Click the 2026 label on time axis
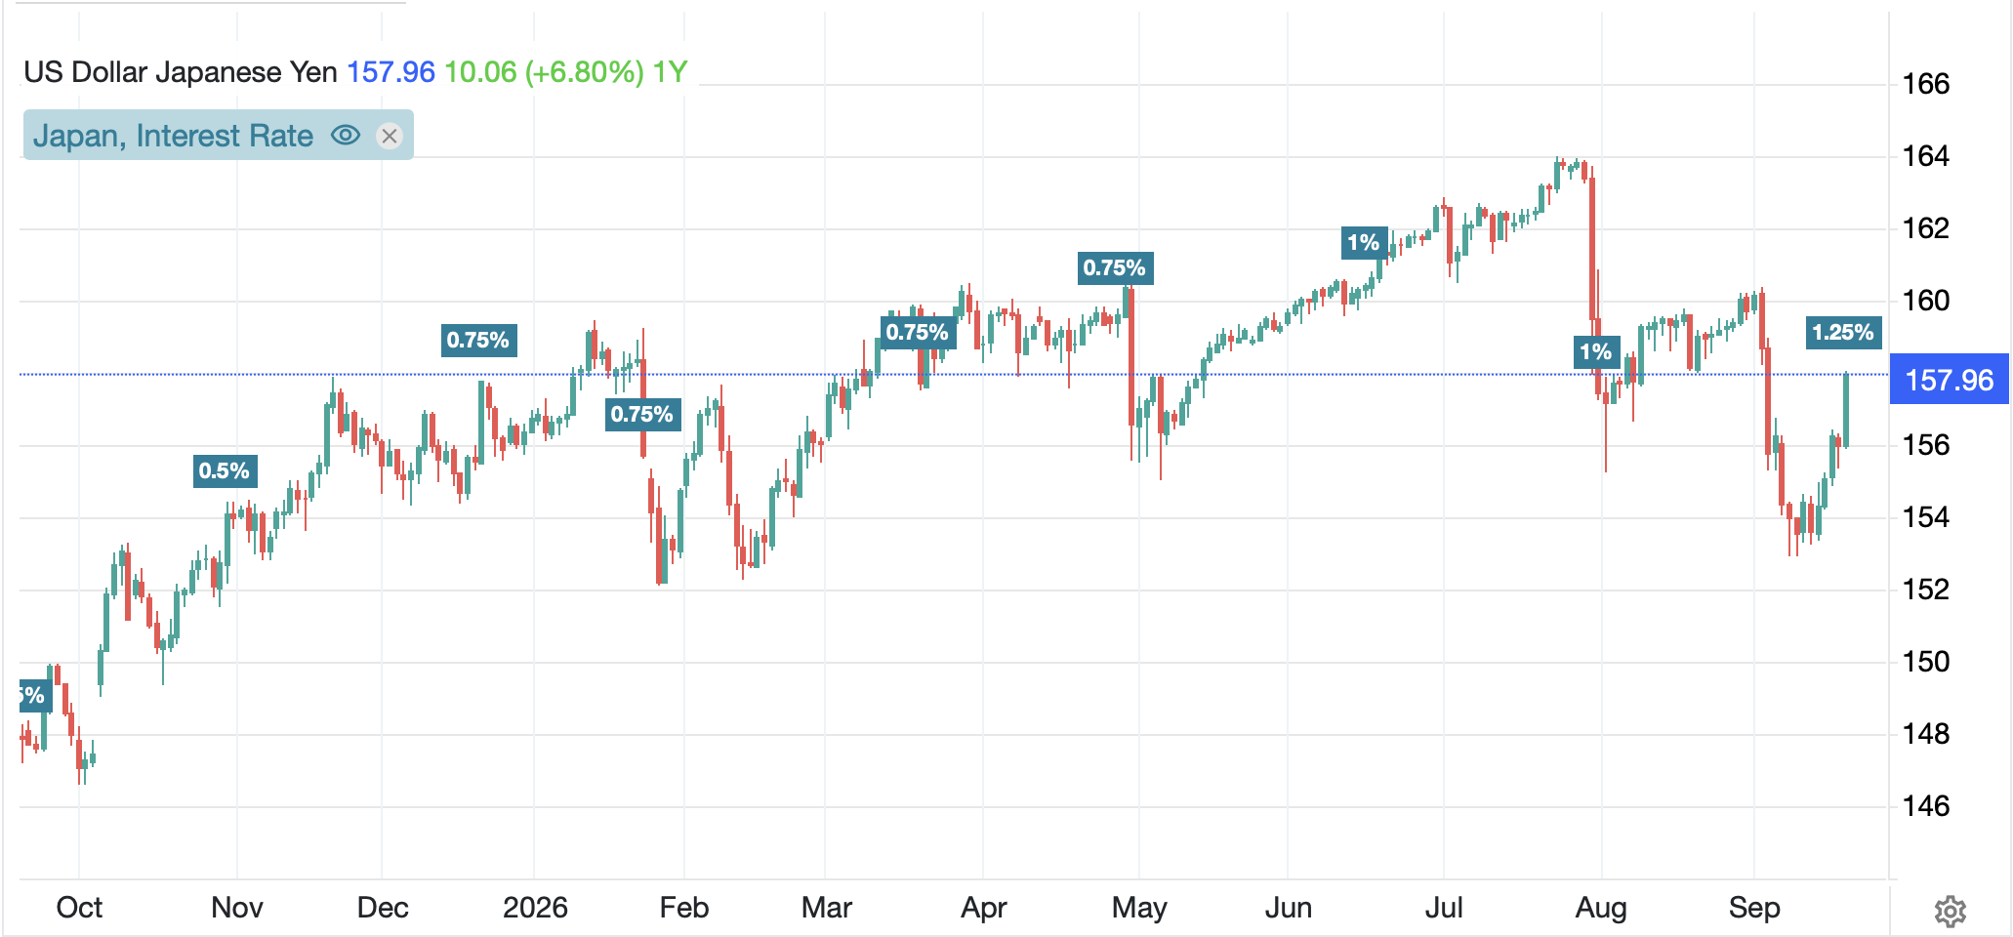The width and height of the screenshot is (2013, 937). [x=535, y=908]
